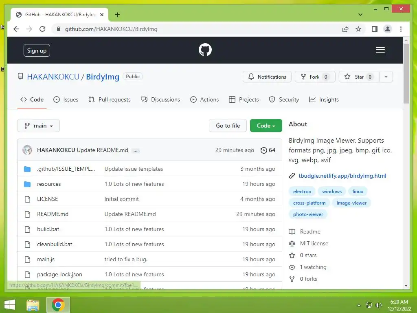Click the BirdyImg repository name link
The image size is (417, 313).
pos(103,77)
